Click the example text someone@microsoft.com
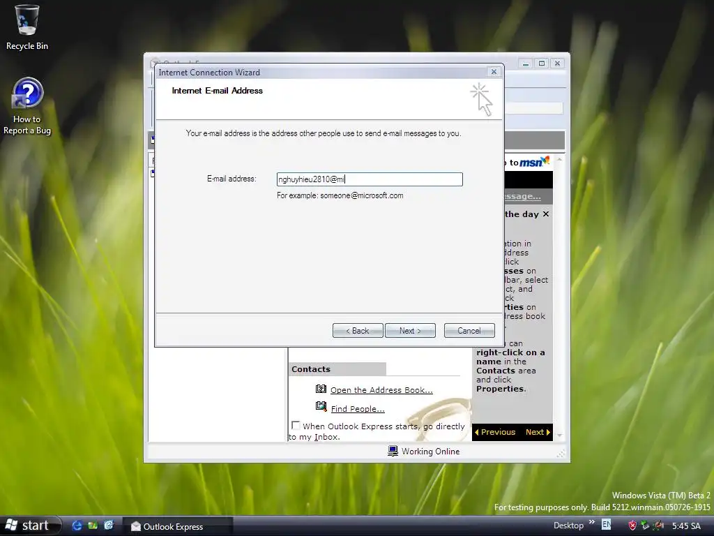 [x=362, y=195]
